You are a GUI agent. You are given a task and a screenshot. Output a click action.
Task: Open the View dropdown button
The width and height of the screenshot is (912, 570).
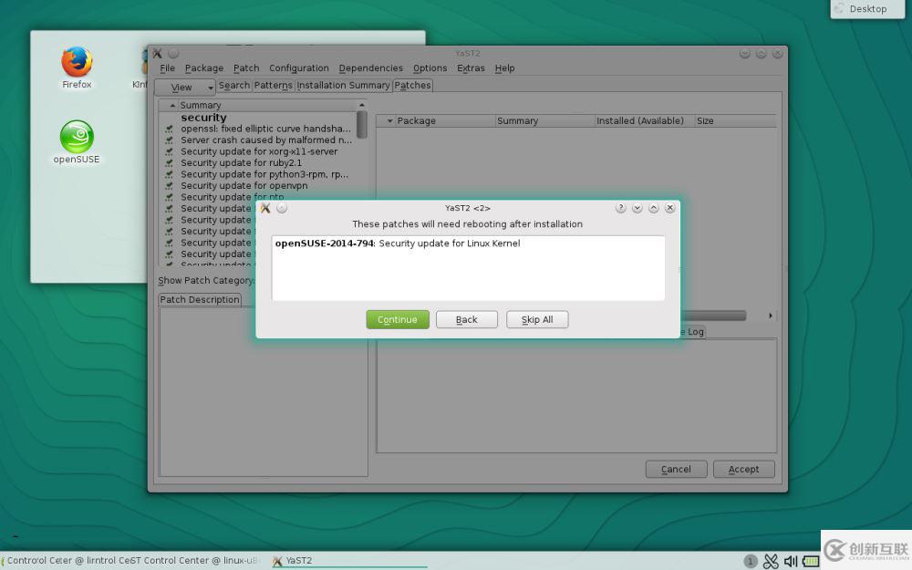(x=185, y=88)
